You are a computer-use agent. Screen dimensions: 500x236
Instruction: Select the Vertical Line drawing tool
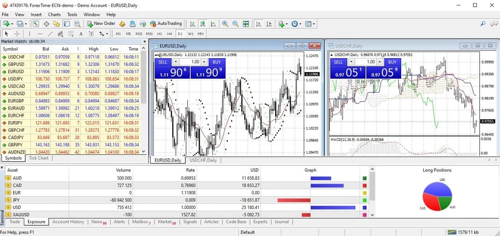tap(29, 33)
